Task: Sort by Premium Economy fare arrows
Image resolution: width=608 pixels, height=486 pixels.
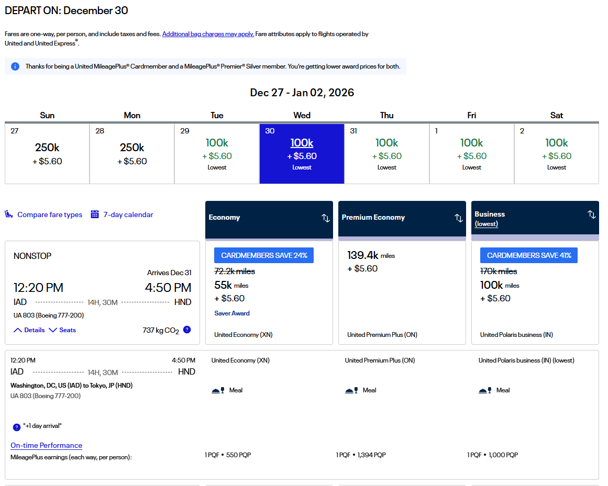Action: (x=459, y=218)
